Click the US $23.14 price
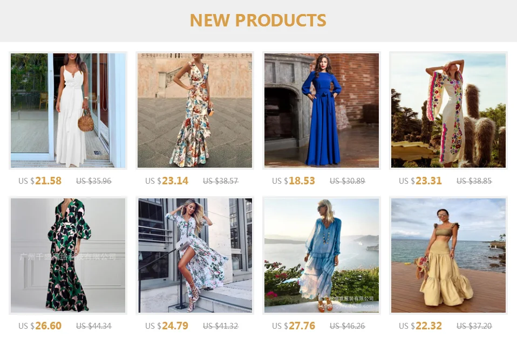This screenshot has width=517, height=352. coord(167,181)
